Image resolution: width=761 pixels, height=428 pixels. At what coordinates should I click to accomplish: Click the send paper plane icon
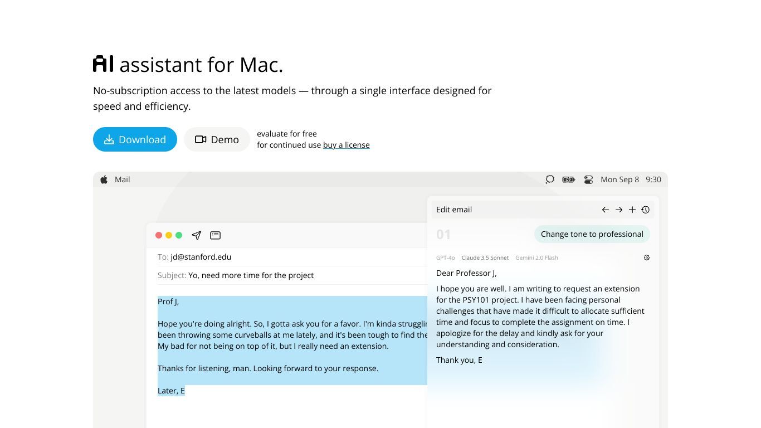tap(196, 235)
